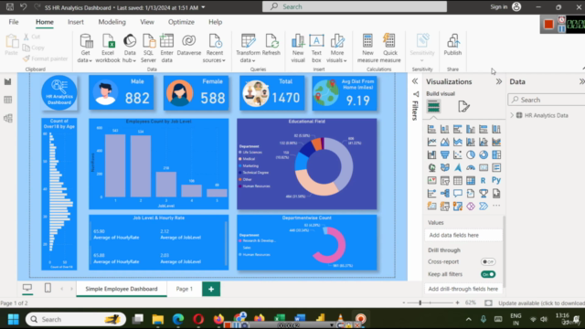Select the Stacked bar chart visual
585x329 pixels.
(432, 130)
